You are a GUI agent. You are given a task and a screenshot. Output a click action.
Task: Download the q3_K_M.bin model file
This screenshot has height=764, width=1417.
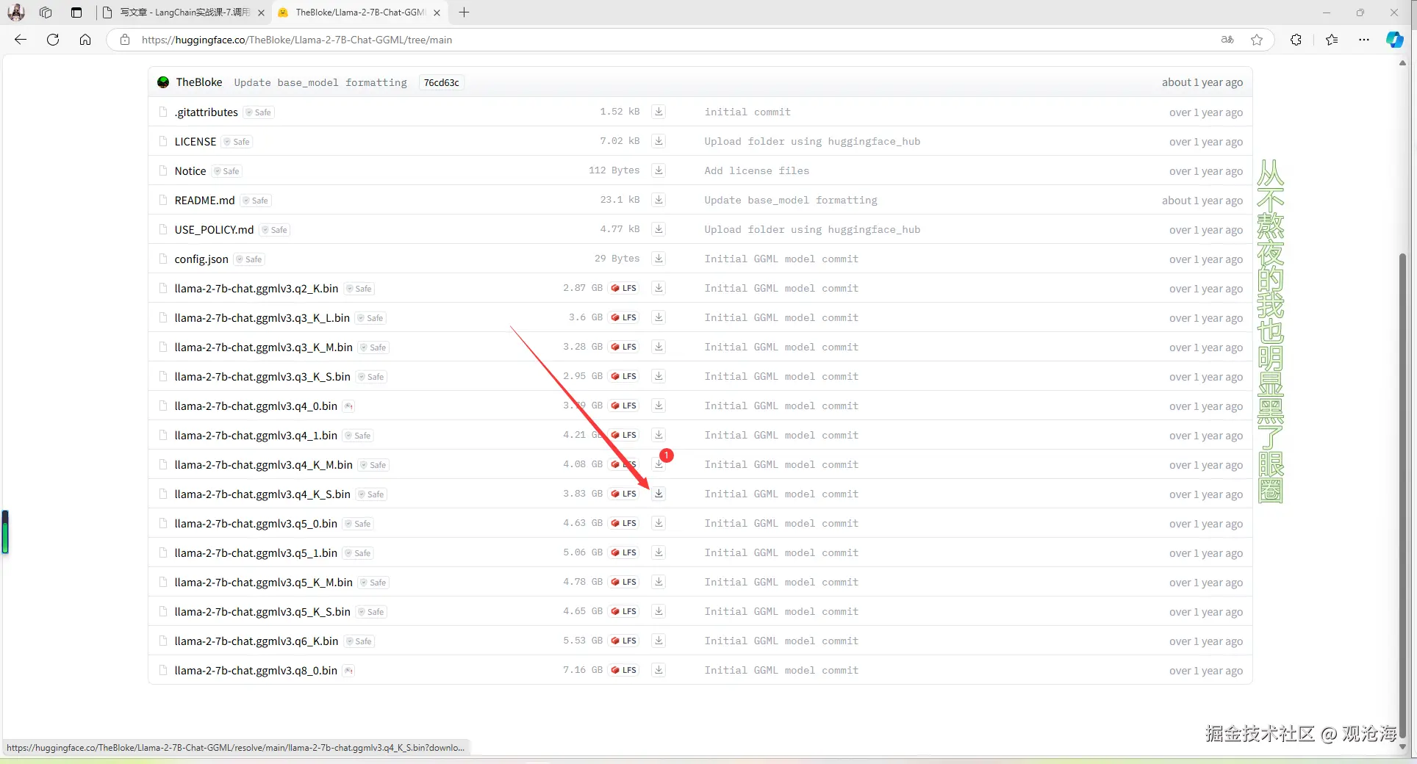pos(659,347)
